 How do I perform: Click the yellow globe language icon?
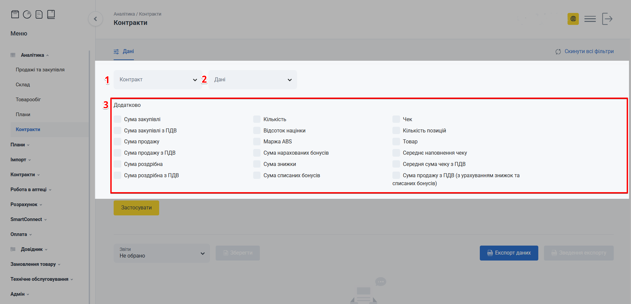(x=573, y=19)
